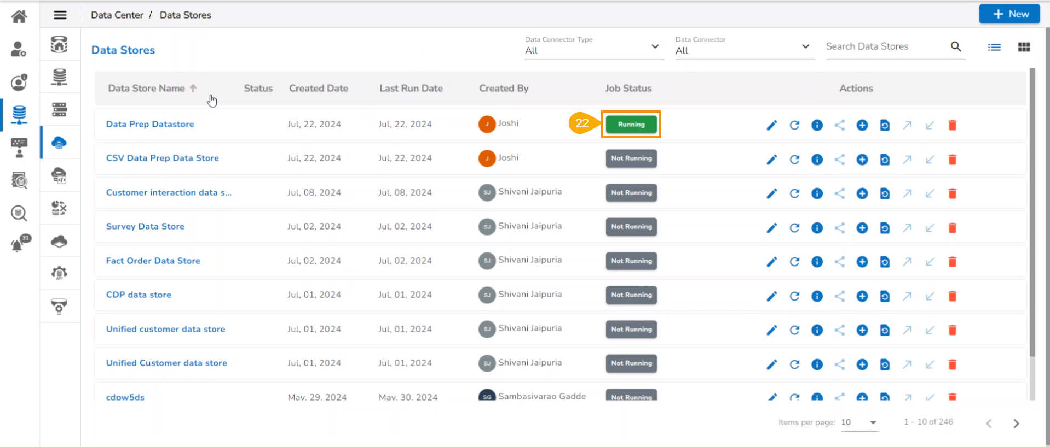The width and height of the screenshot is (1050, 447).
Task: Open the Data Connector dropdown
Action: 744,48
